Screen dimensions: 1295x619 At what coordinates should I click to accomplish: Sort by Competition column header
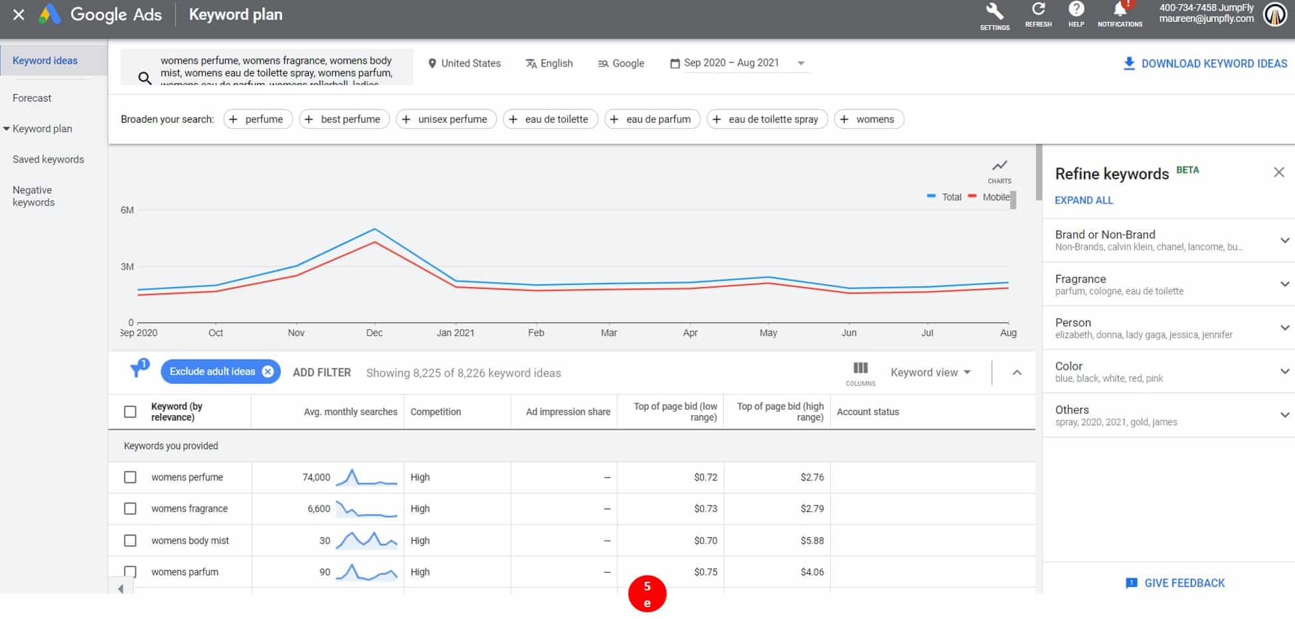(x=436, y=412)
